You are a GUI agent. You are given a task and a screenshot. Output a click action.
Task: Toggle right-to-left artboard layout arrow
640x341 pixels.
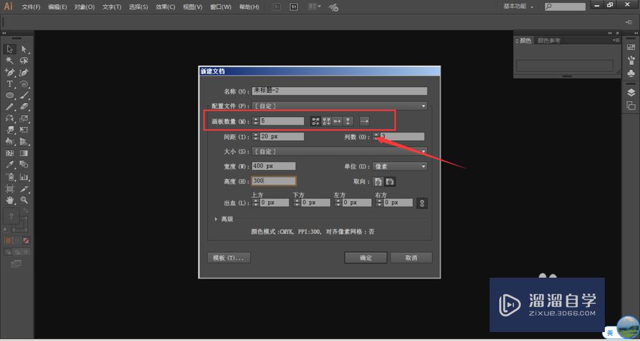[365, 121]
